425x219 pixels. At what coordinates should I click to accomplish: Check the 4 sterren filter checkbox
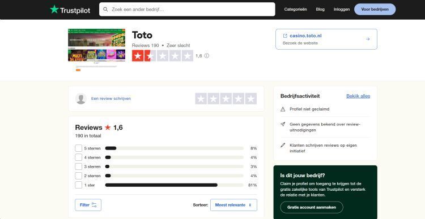click(x=79, y=157)
